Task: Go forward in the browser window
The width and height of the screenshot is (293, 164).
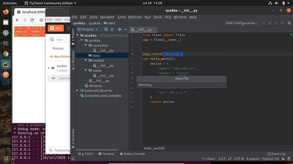Action: [25, 20]
